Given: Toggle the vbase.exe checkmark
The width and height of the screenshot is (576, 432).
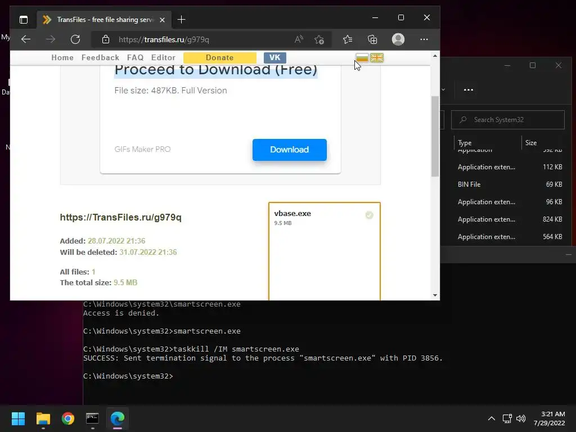Looking at the screenshot, I should tap(369, 215).
